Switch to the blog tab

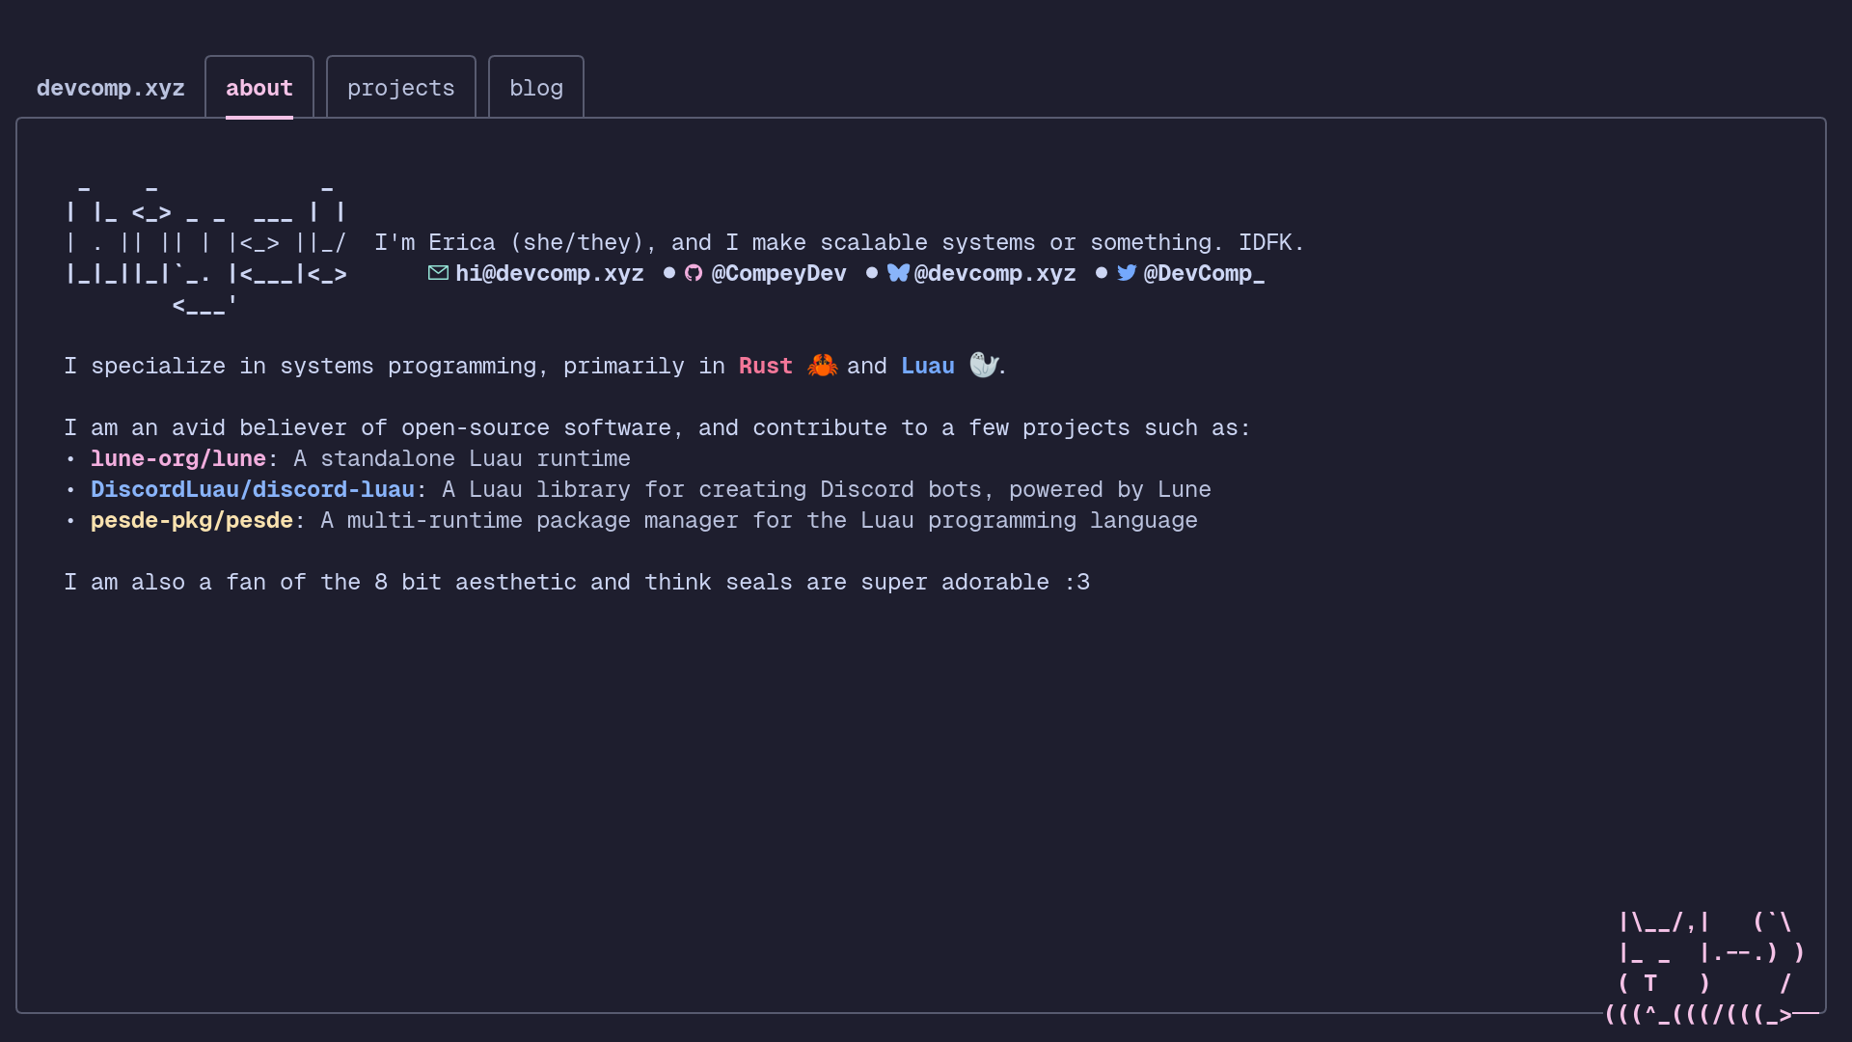pos(536,88)
